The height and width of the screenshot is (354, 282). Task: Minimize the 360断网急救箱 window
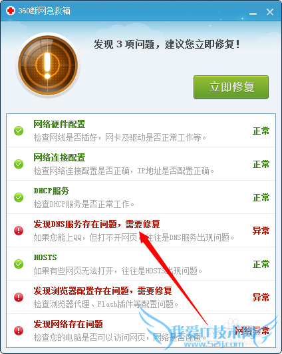[253, 12]
